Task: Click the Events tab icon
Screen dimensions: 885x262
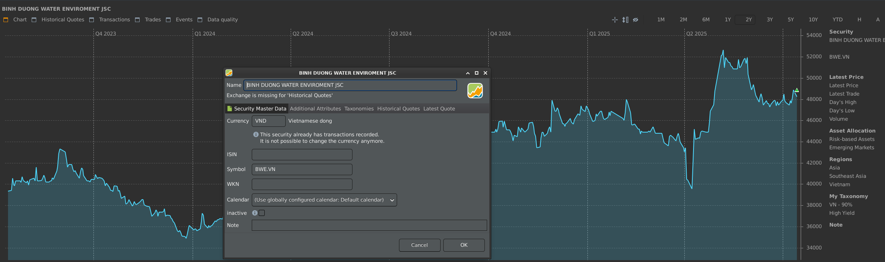Action: tap(168, 20)
